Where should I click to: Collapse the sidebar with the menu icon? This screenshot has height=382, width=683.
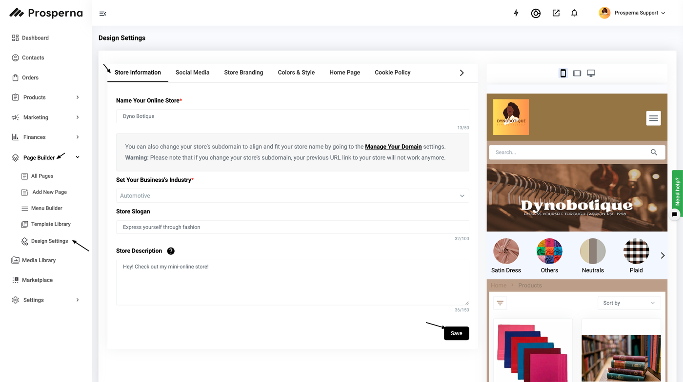[102, 14]
